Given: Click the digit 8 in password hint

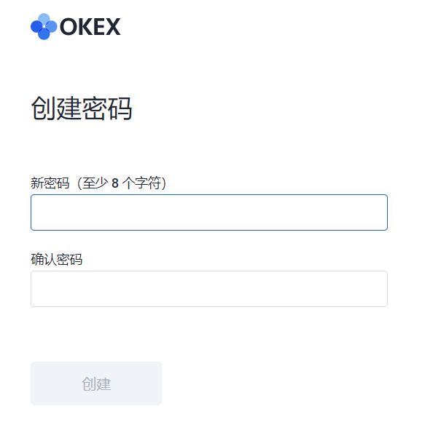Looking at the screenshot, I should coord(115,183).
